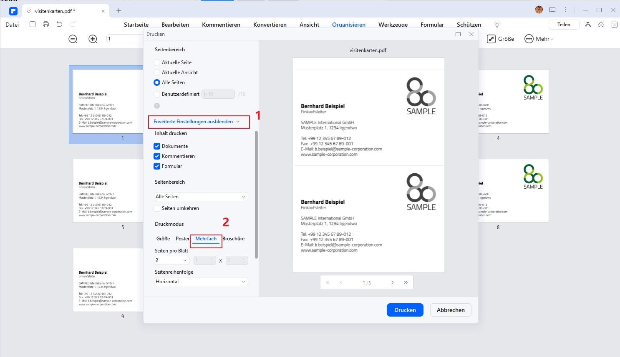Uncheck the Dokumente checkbox
The image size is (620, 357).
(157, 146)
